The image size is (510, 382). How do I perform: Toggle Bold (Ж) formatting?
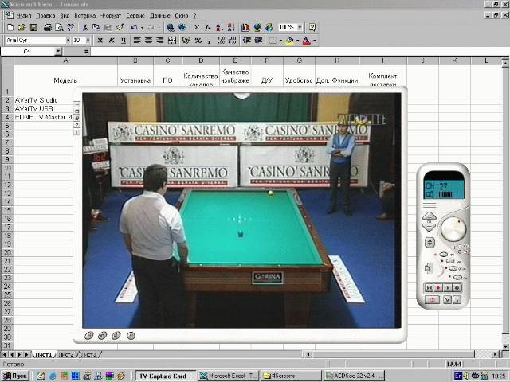tap(100, 41)
